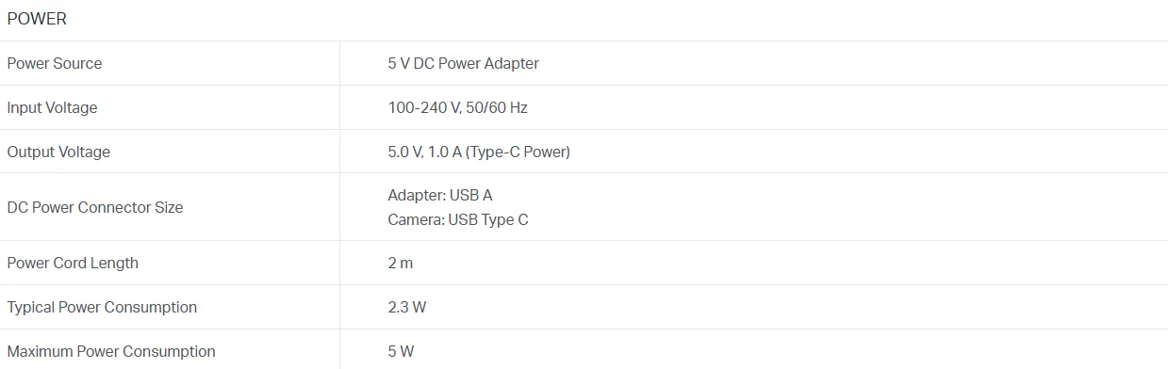
Task: Click the 100-240 V, 50/60 Hz value
Action: pos(458,107)
